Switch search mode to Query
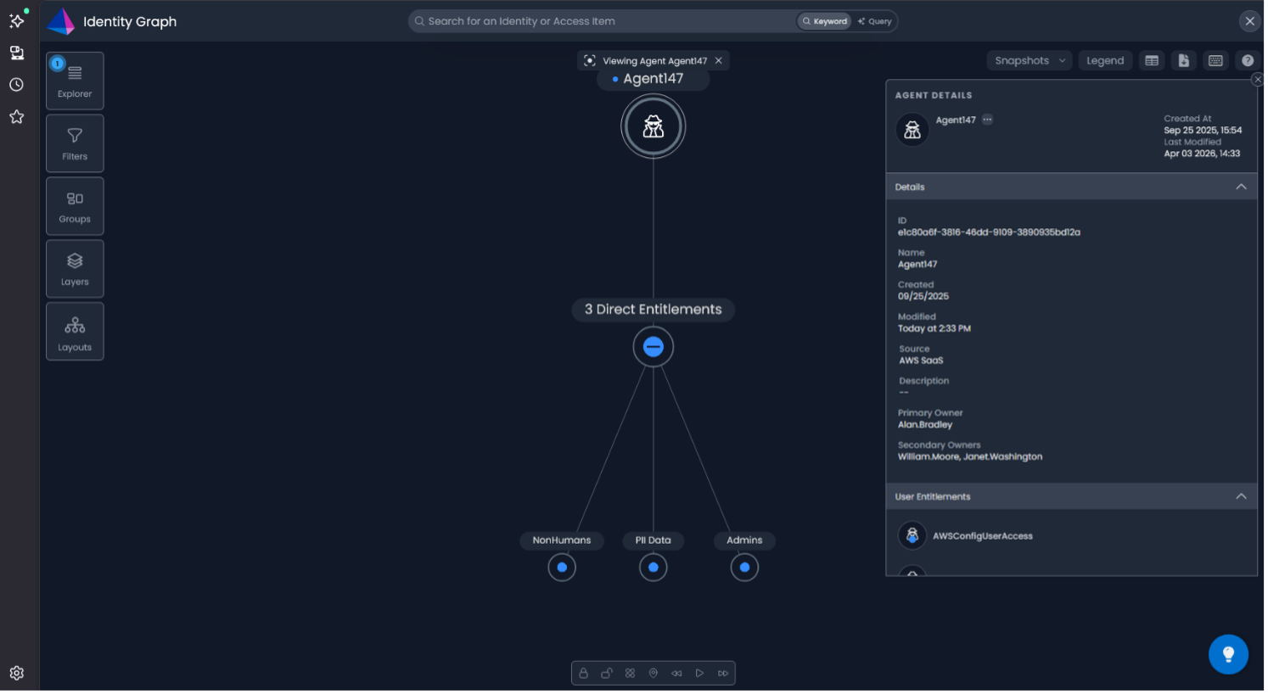The height and width of the screenshot is (694, 1268). pyautogui.click(x=874, y=21)
